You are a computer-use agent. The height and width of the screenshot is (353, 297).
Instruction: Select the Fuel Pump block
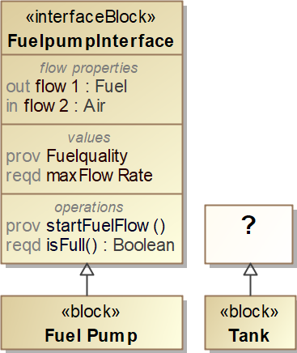pyautogui.click(x=91, y=322)
